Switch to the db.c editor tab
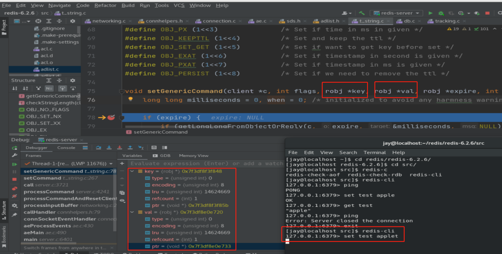The image size is (502, 254). (409, 22)
